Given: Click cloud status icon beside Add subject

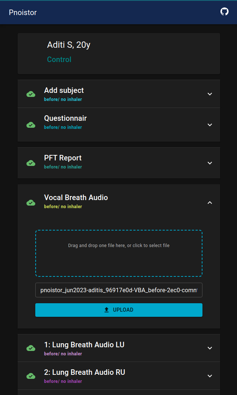Looking at the screenshot, I should coord(31,94).
